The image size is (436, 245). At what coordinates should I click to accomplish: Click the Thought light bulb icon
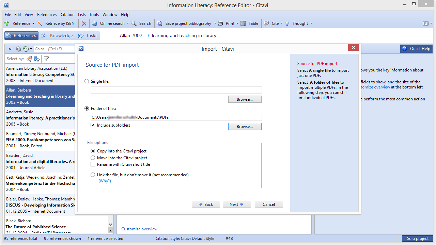(287, 23)
